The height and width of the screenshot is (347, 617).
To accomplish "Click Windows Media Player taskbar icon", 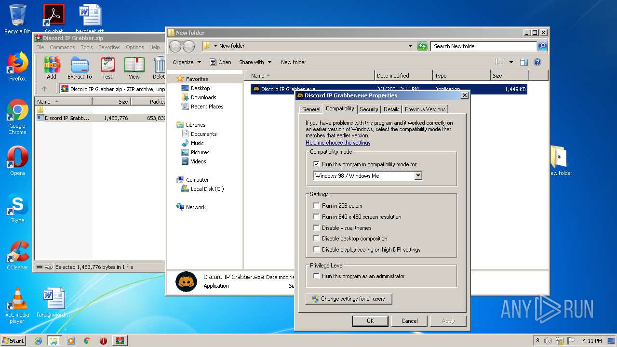I will (x=71, y=341).
